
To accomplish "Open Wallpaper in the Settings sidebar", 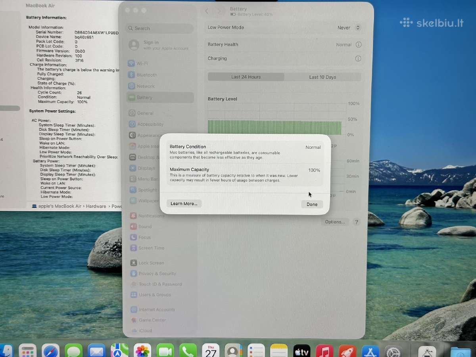I will [x=145, y=201].
